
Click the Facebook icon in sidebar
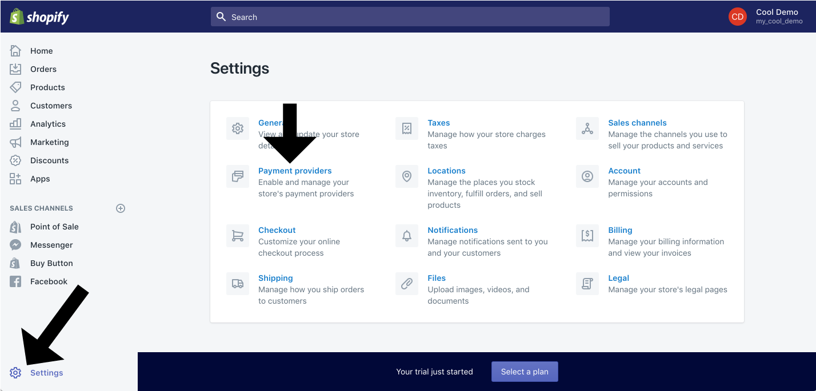(15, 281)
